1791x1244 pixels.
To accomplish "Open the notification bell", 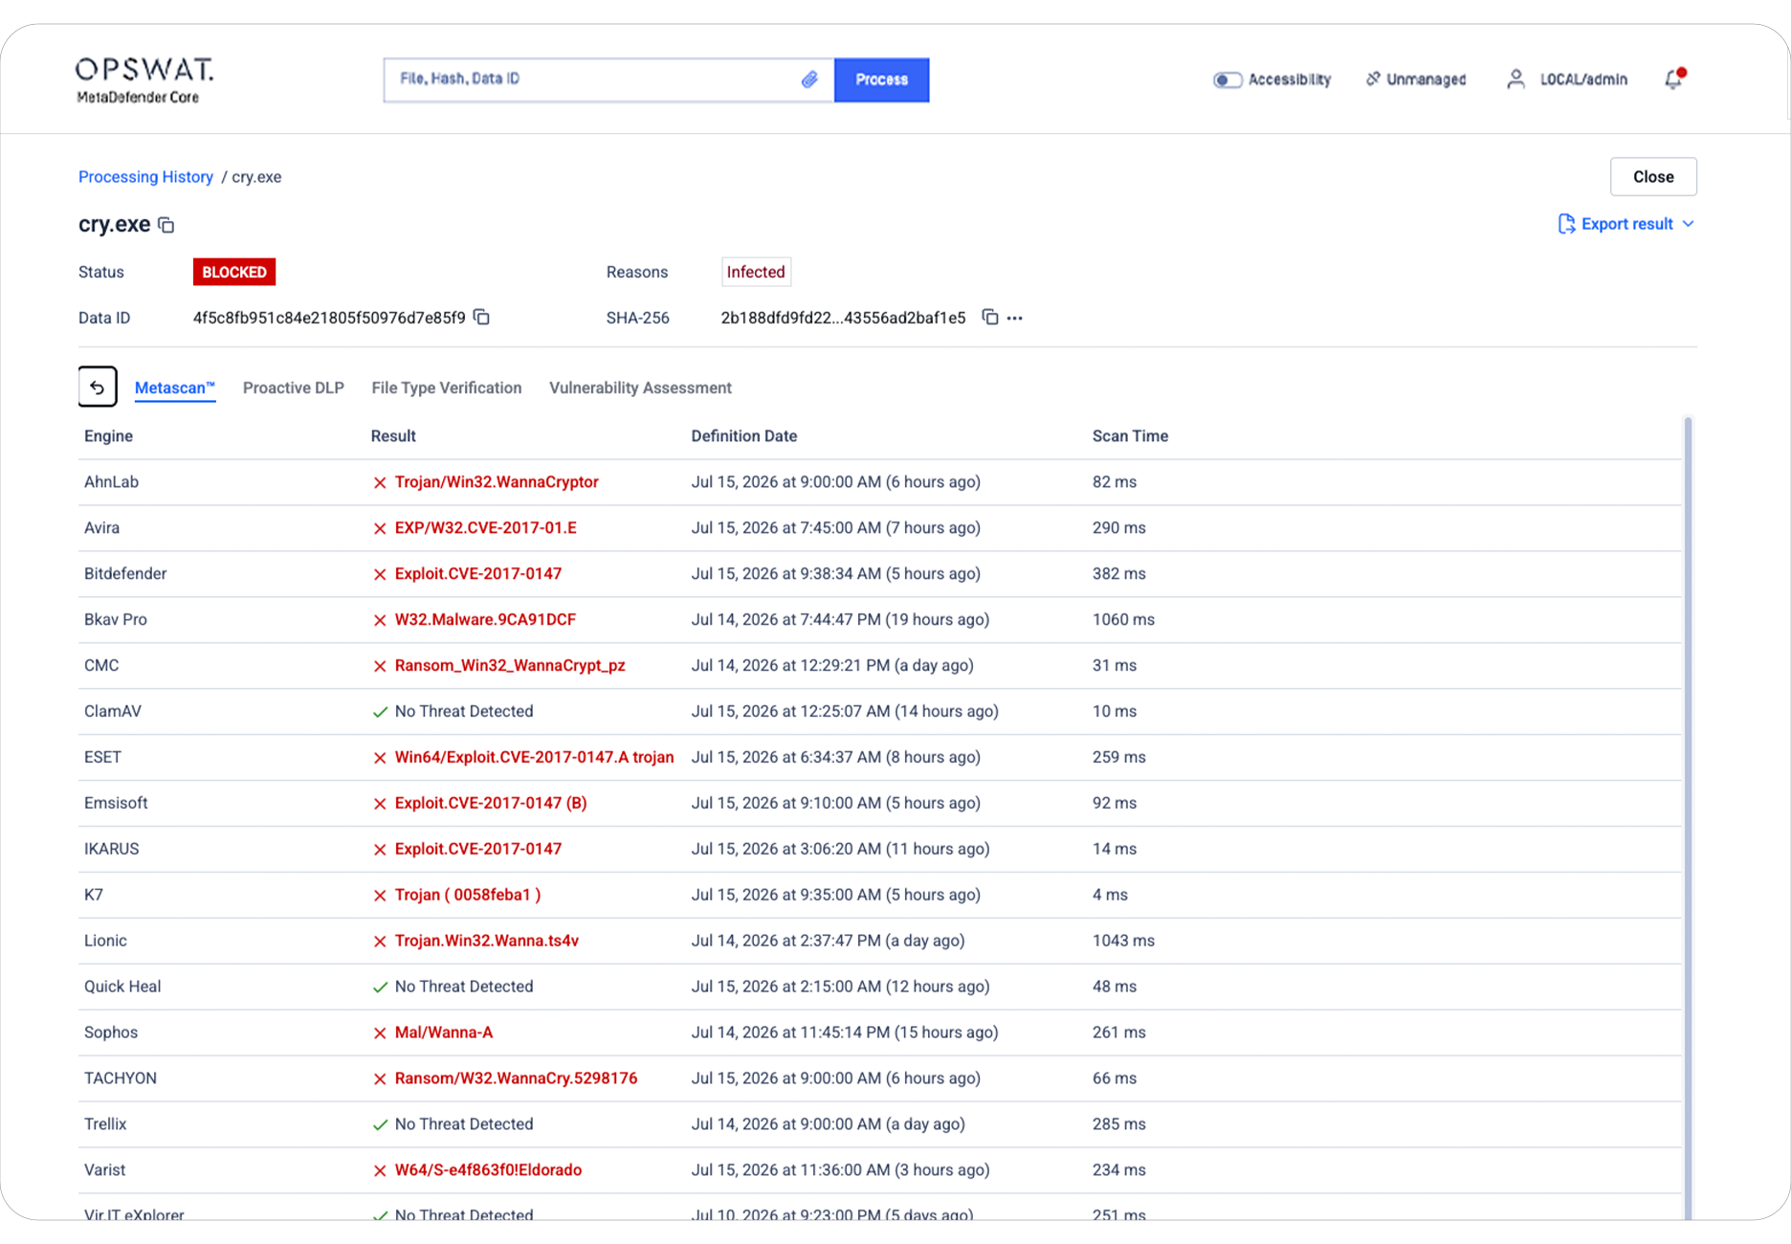I will [1673, 78].
